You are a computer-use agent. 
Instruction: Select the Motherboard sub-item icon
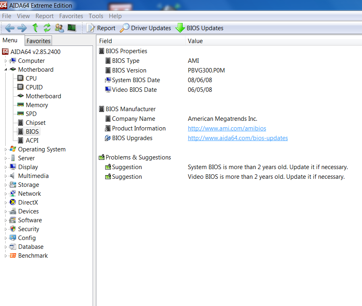click(21, 96)
